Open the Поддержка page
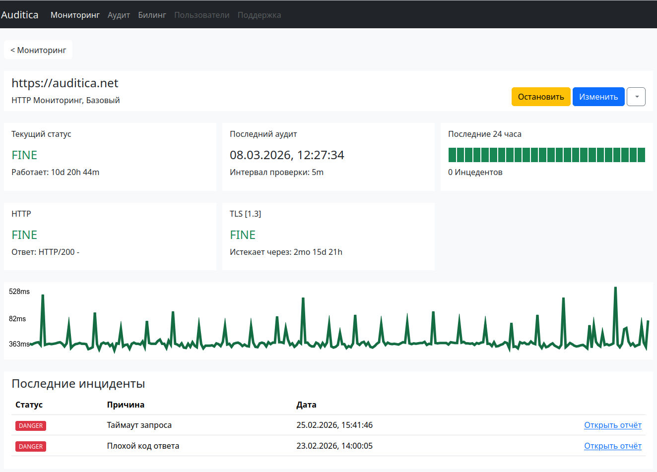Screen dimensions: 657x472 click(259, 15)
